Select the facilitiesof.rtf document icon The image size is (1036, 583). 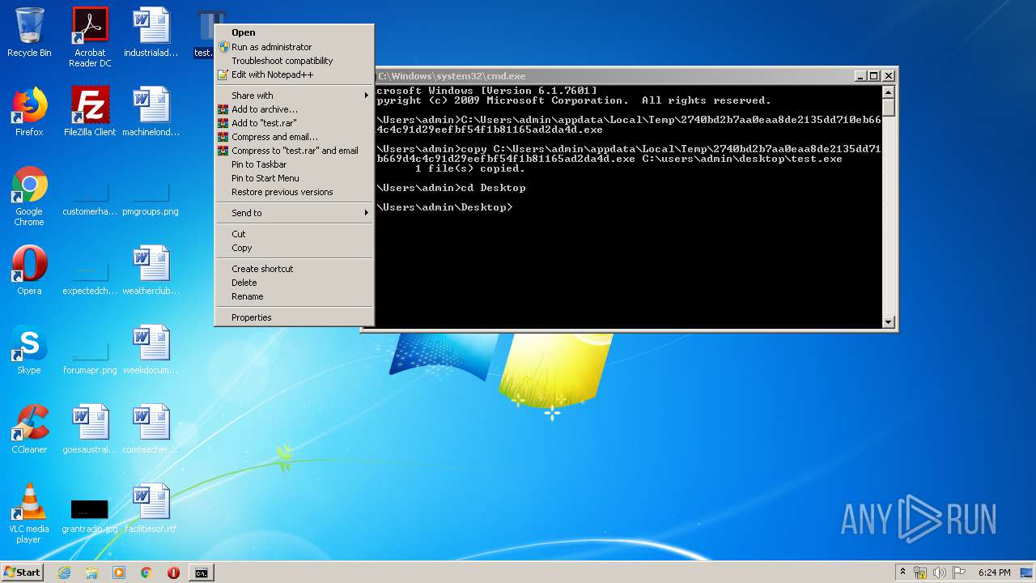click(x=151, y=509)
